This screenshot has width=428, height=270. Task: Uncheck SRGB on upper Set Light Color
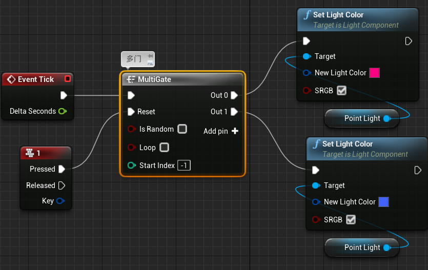tap(341, 91)
